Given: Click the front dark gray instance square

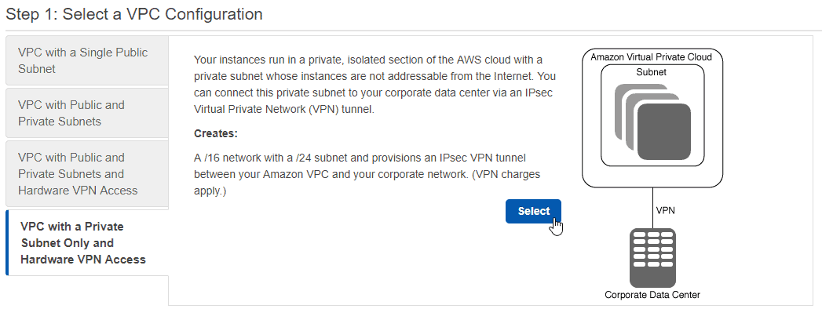Looking at the screenshot, I should click(663, 132).
